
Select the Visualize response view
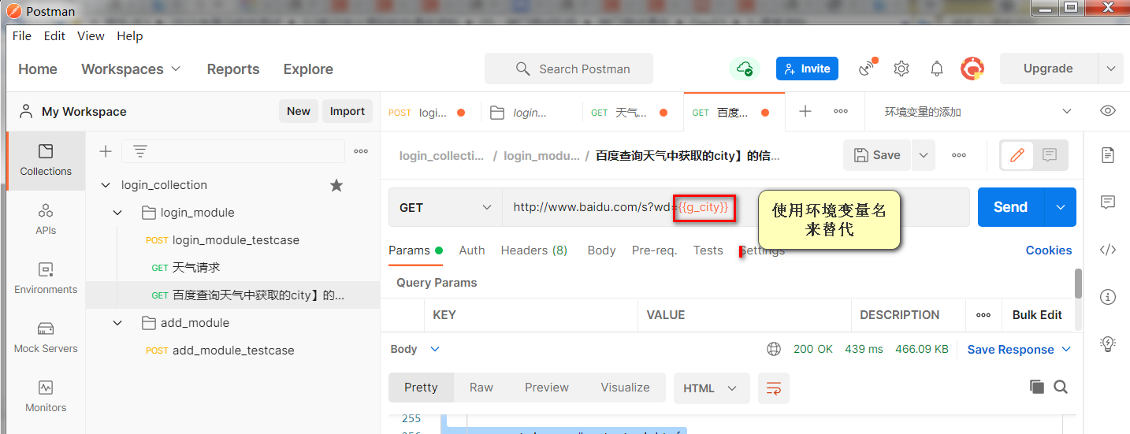tap(625, 388)
